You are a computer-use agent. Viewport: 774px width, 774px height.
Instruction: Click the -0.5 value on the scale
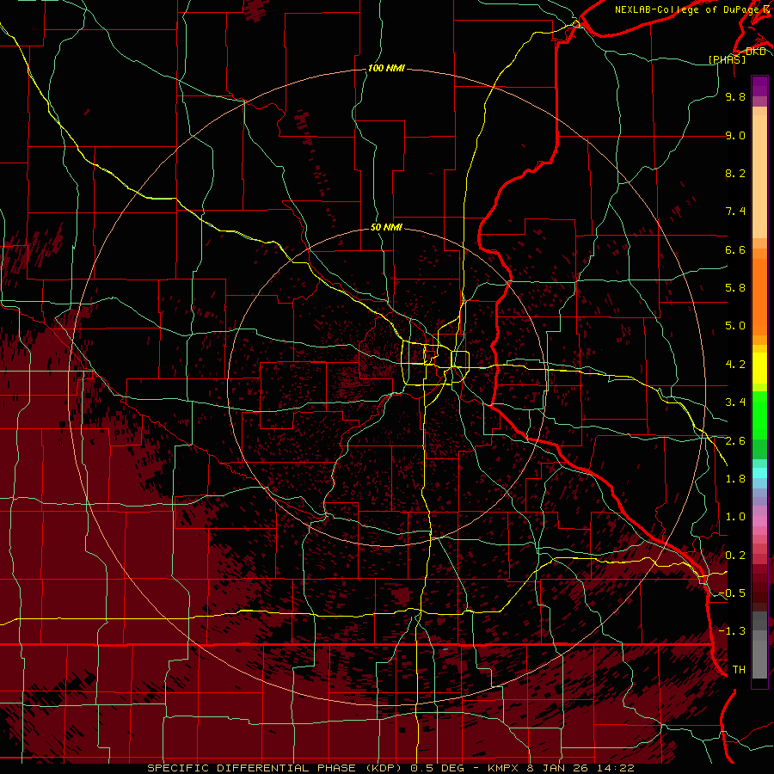point(732,593)
